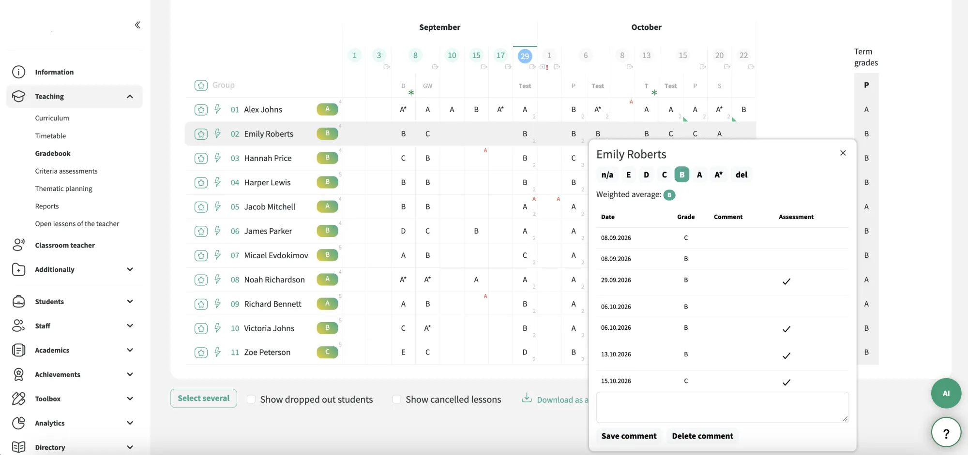Collapse the sidebar with double chevron icon
Viewport: 968px width, 455px height.
click(x=137, y=25)
